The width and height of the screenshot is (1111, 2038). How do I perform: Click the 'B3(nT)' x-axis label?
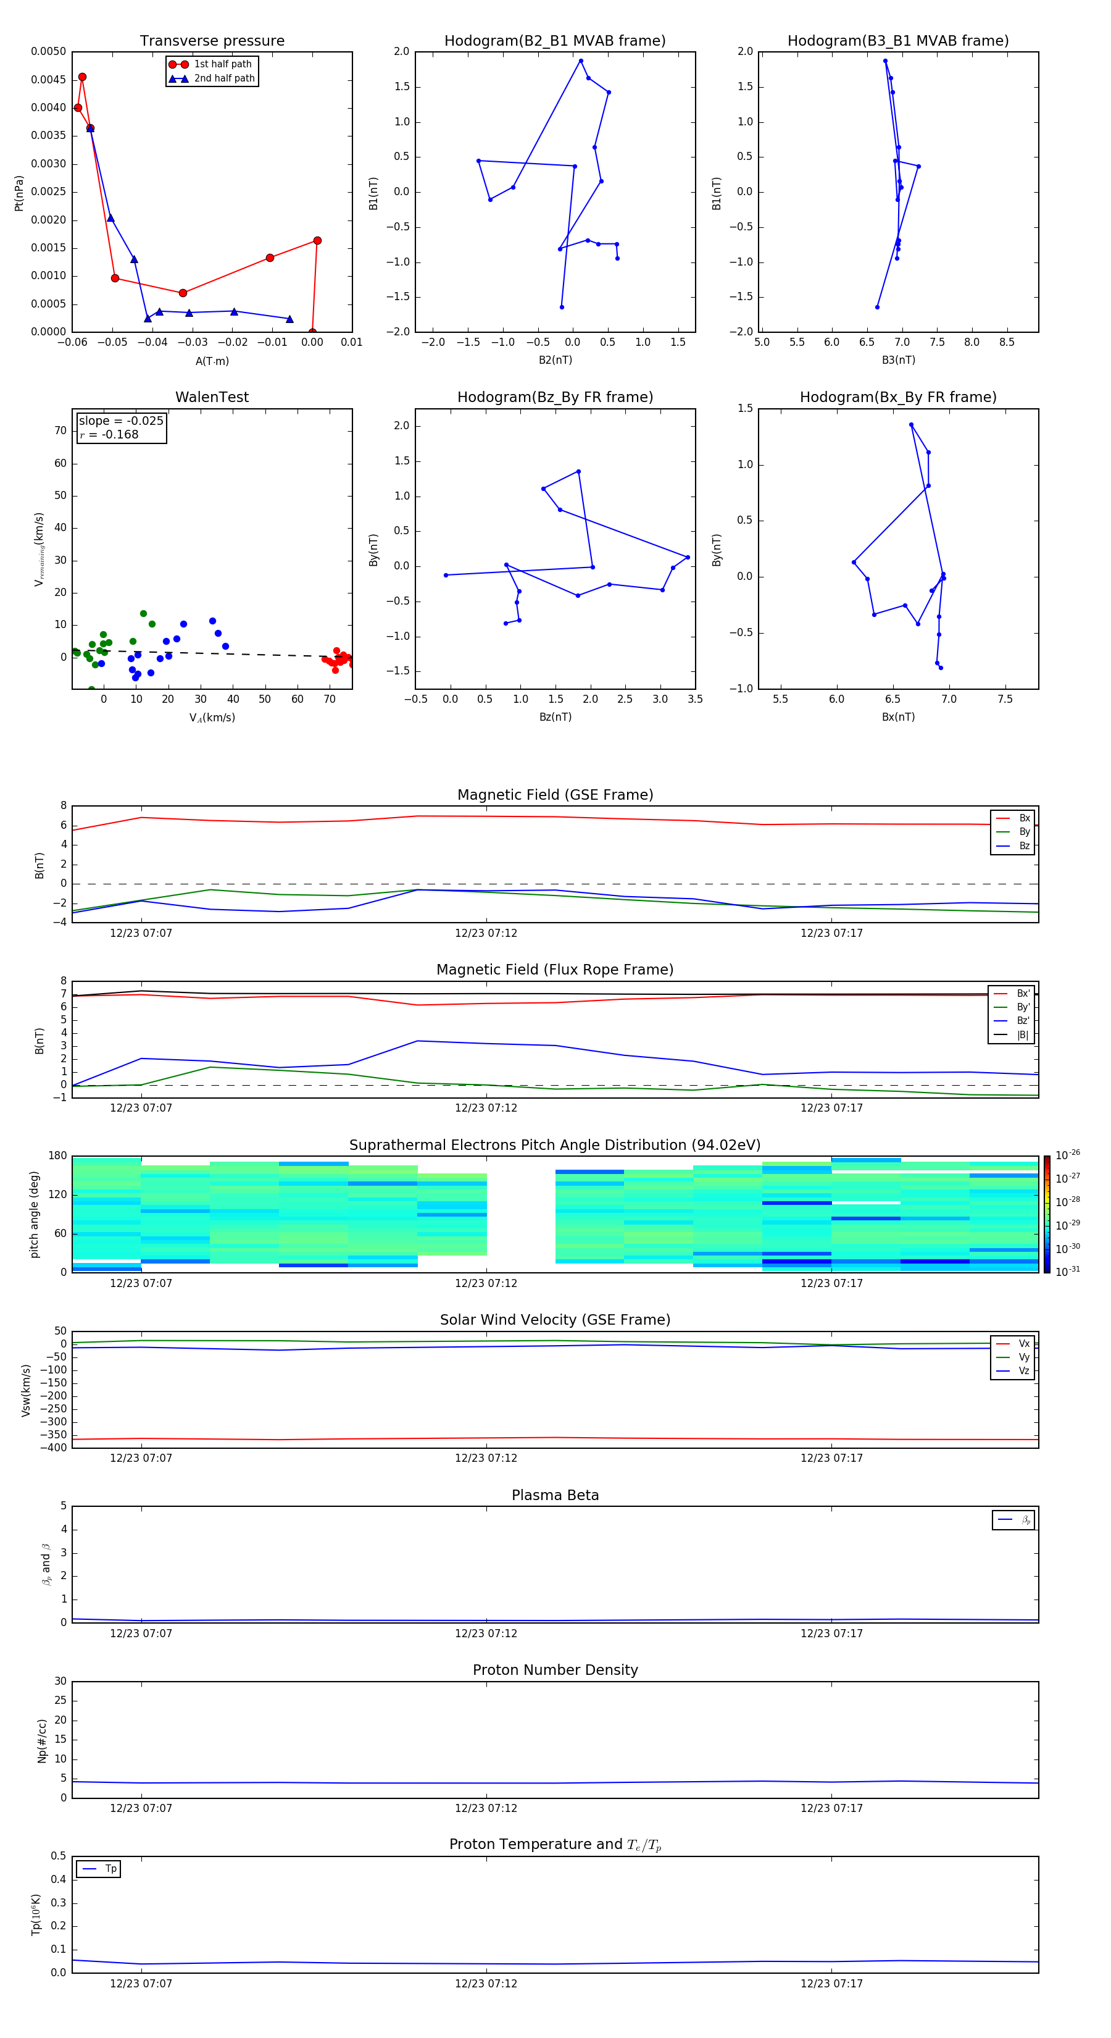coord(898,360)
